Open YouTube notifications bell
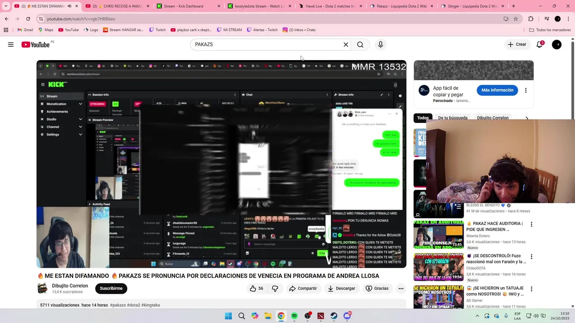 (x=540, y=44)
